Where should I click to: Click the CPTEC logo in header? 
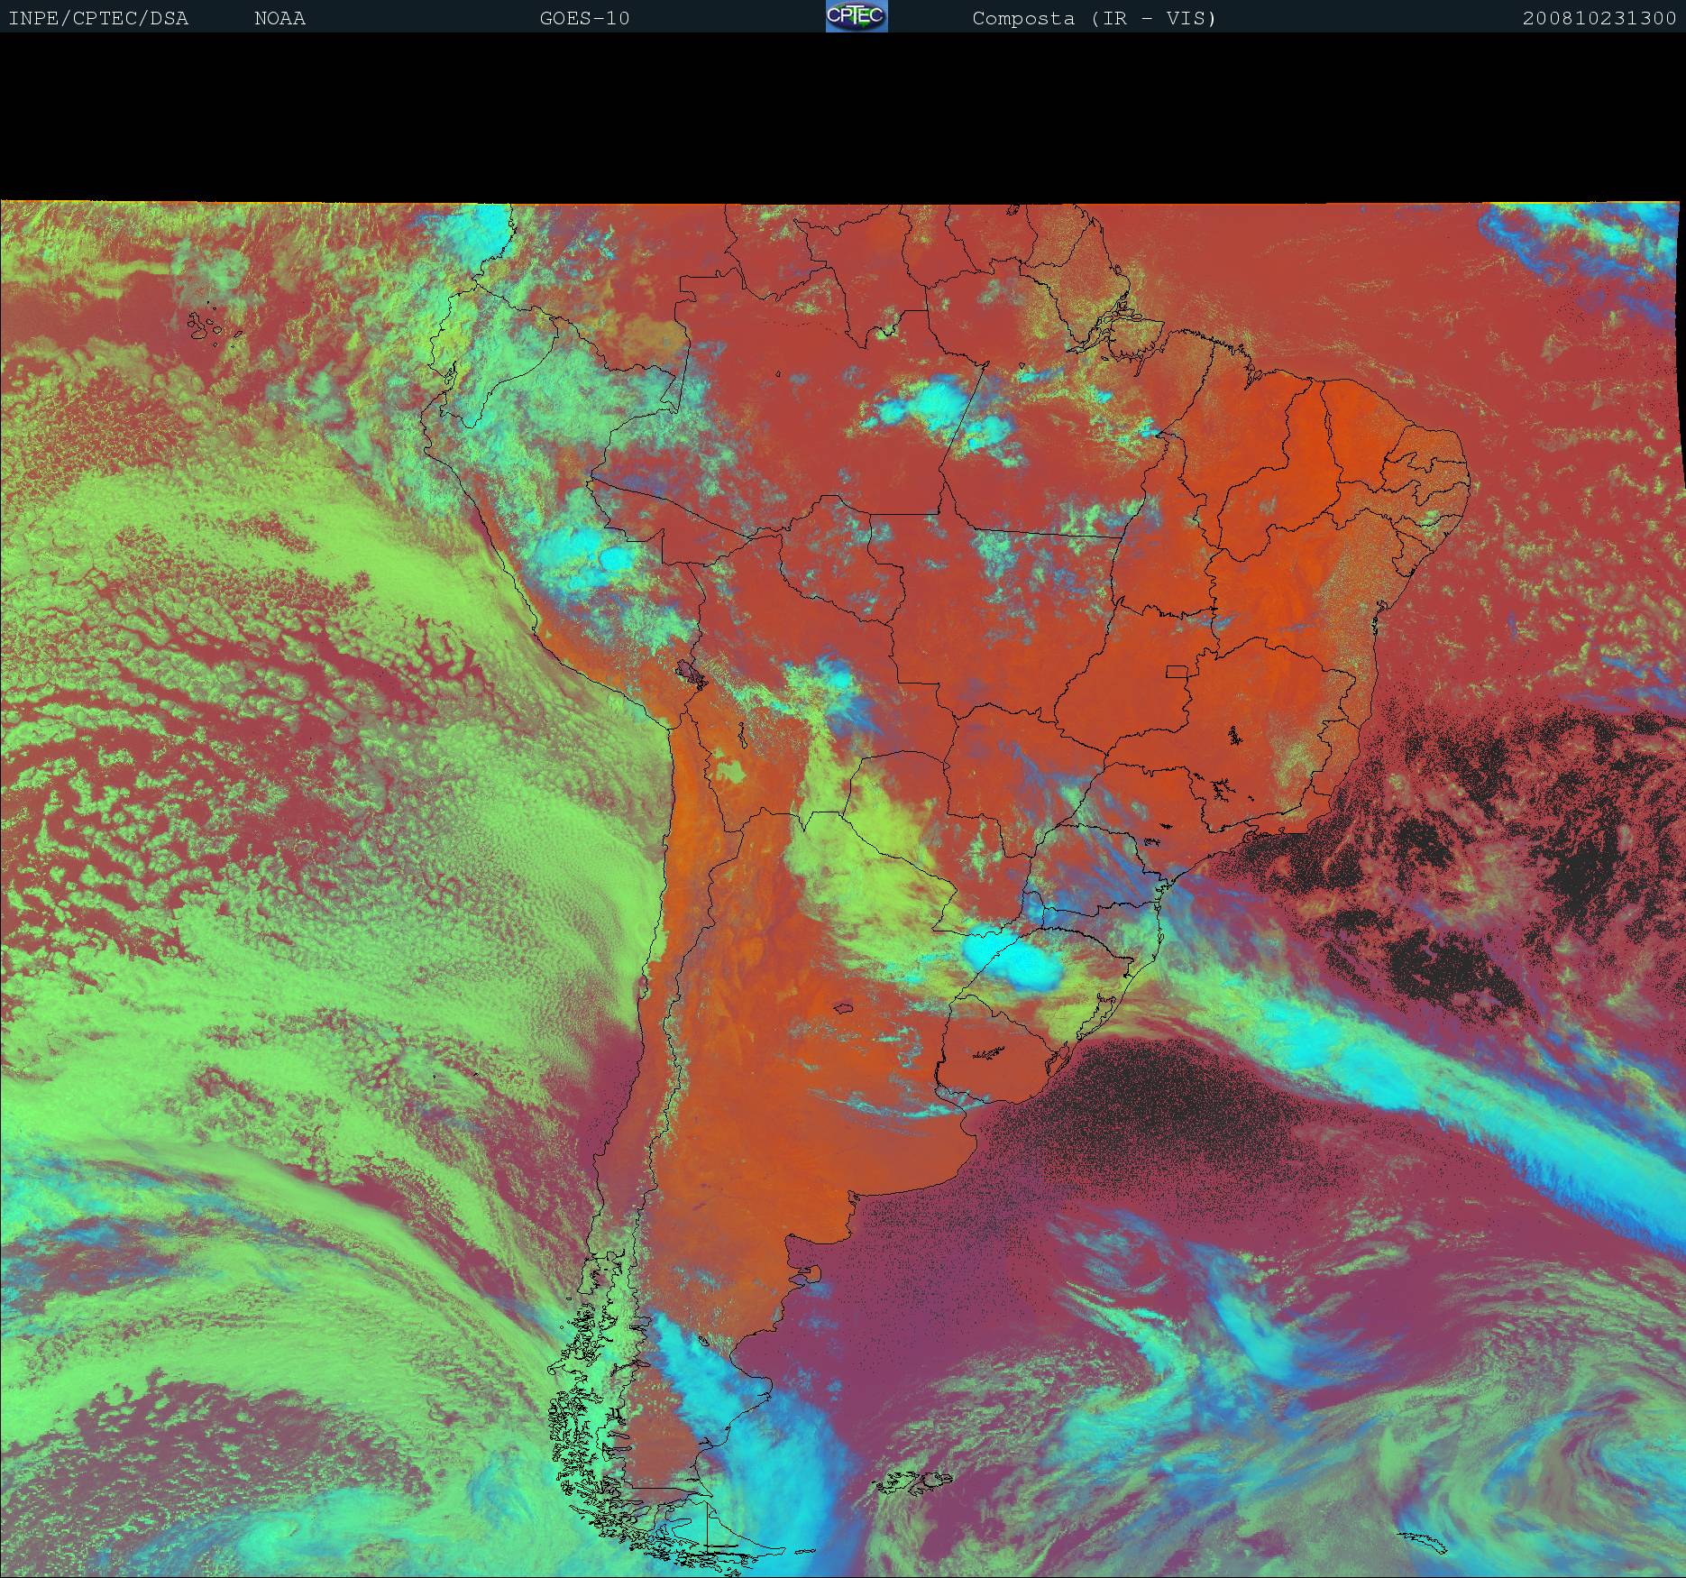pos(856,17)
